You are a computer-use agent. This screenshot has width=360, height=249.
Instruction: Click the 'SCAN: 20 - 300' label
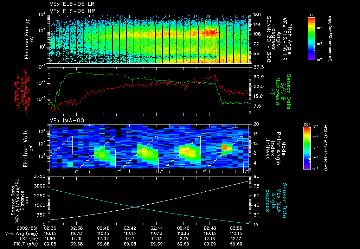269,39
